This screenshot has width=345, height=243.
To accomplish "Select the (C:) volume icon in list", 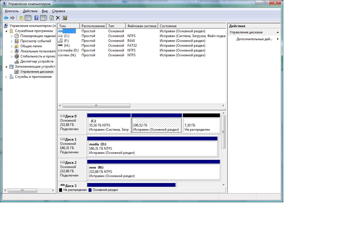I will pyautogui.click(x=60, y=36).
